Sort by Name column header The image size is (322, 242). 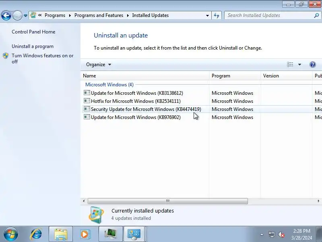coord(145,76)
